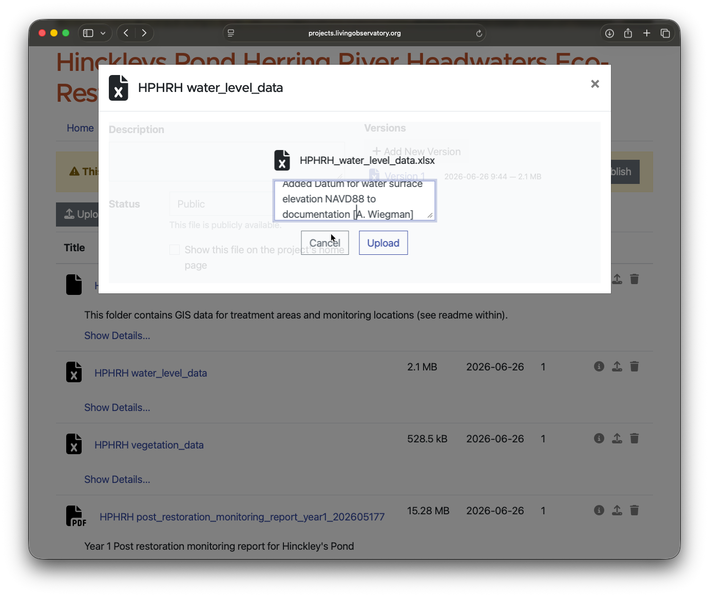Toggle 'Show this file on project's home page' checkbox
This screenshot has height=597, width=709.
[x=175, y=250]
